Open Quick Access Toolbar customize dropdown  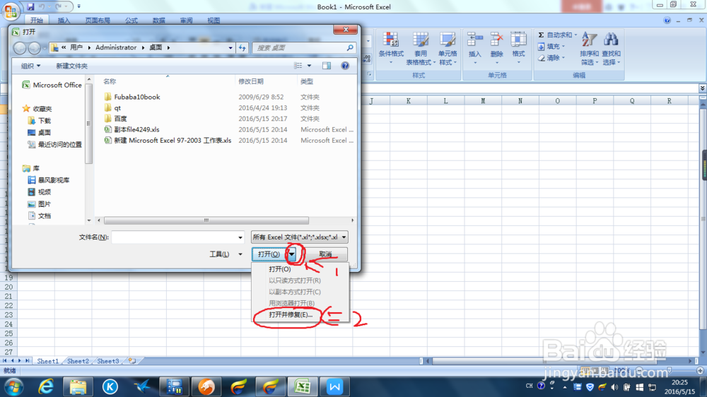[x=79, y=7]
